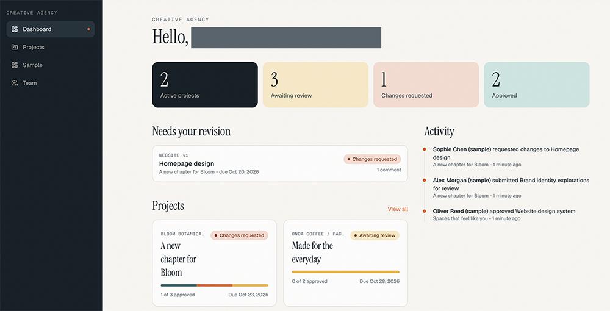
Task: Click the Bloom project multicolor progress bar
Action: [214, 285]
